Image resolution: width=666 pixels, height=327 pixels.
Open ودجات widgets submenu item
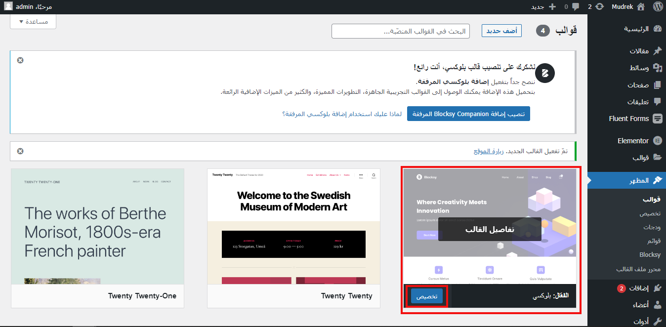(652, 227)
